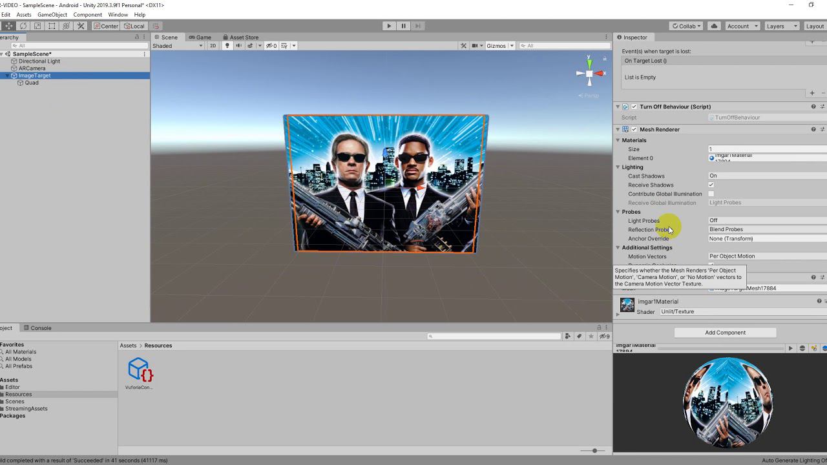Select Directional Light in Hierarchy

point(39,61)
